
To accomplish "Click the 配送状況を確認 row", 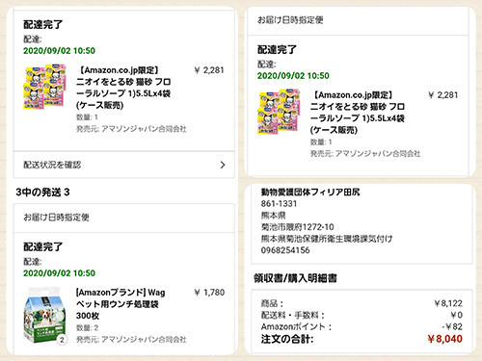I will click(124, 165).
